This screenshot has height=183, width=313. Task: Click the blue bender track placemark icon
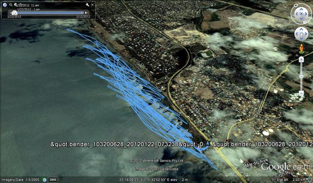pyautogui.click(x=208, y=144)
